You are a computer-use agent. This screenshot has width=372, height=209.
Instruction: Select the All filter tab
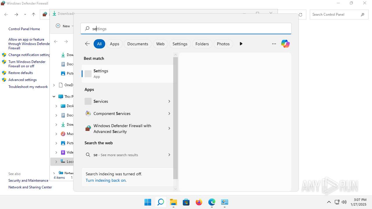coord(99,44)
